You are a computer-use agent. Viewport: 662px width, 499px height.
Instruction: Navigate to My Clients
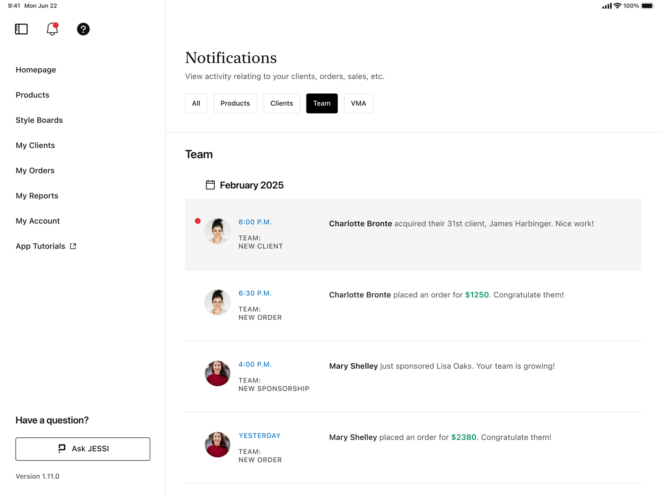pos(35,146)
